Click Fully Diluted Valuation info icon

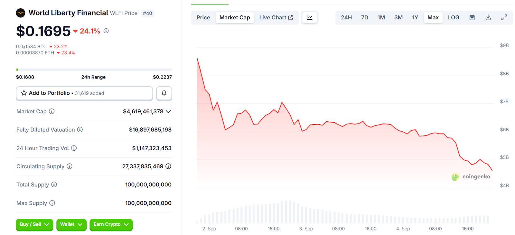coord(80,130)
